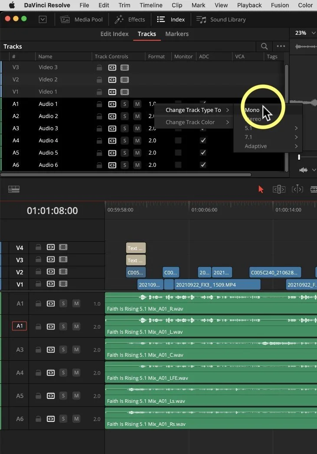317x454 pixels.
Task: Disable Video 1 track in index list
Action: [x=124, y=92]
